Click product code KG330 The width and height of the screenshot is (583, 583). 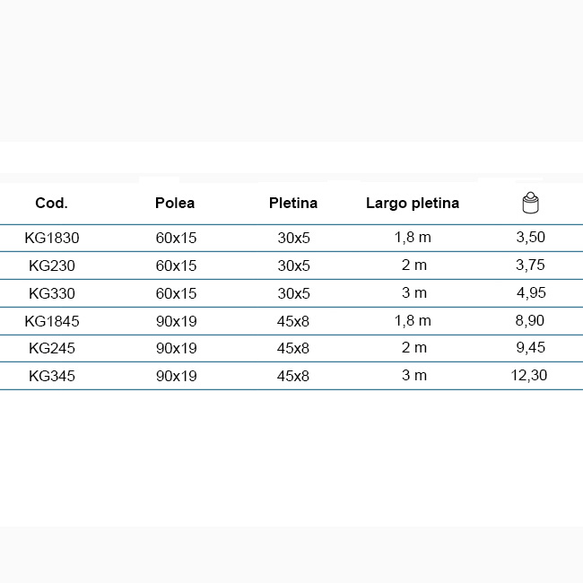(x=52, y=293)
